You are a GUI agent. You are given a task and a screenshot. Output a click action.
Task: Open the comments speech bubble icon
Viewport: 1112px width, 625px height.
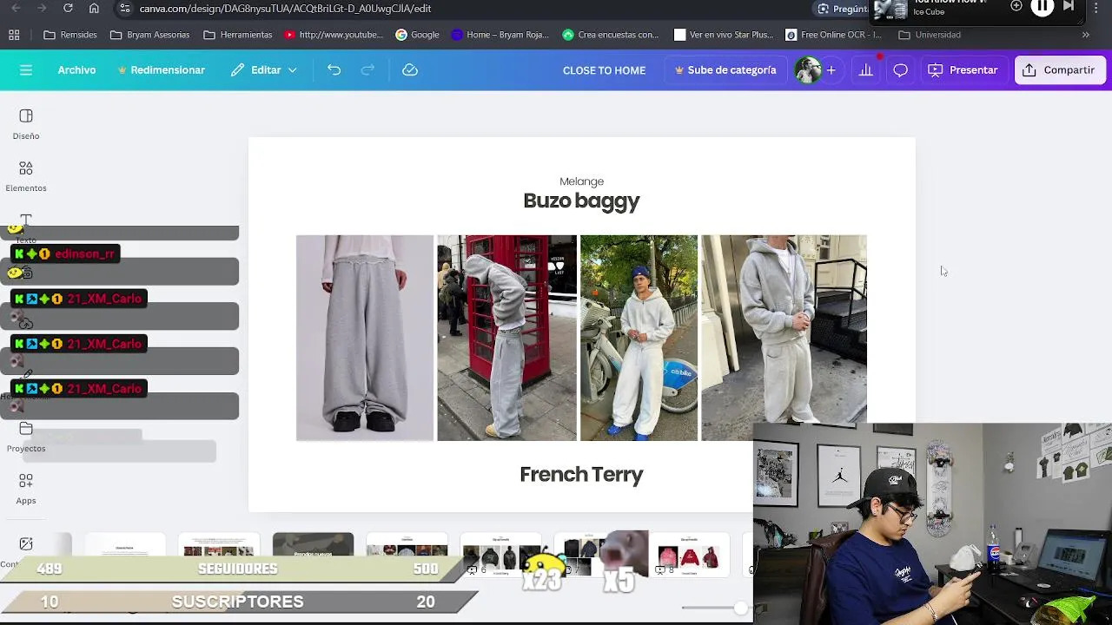point(900,70)
